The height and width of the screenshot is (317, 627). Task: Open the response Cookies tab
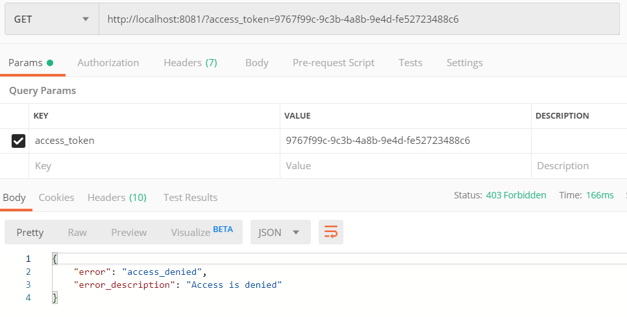(56, 197)
